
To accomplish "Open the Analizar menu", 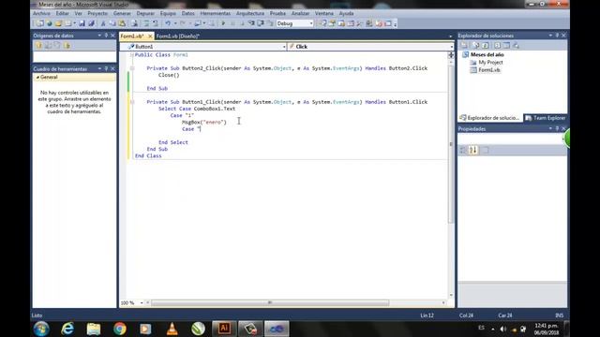I will [300, 13].
